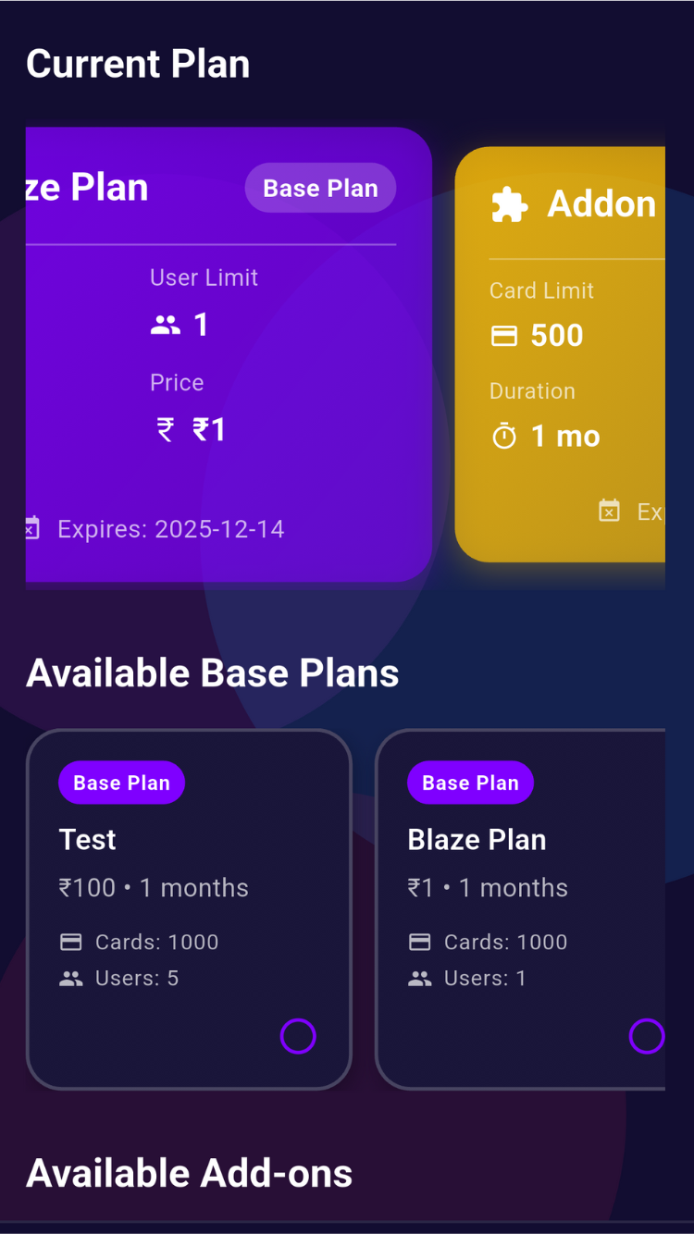
Task: Select the Blaze Plan radio button
Action: 647,1036
